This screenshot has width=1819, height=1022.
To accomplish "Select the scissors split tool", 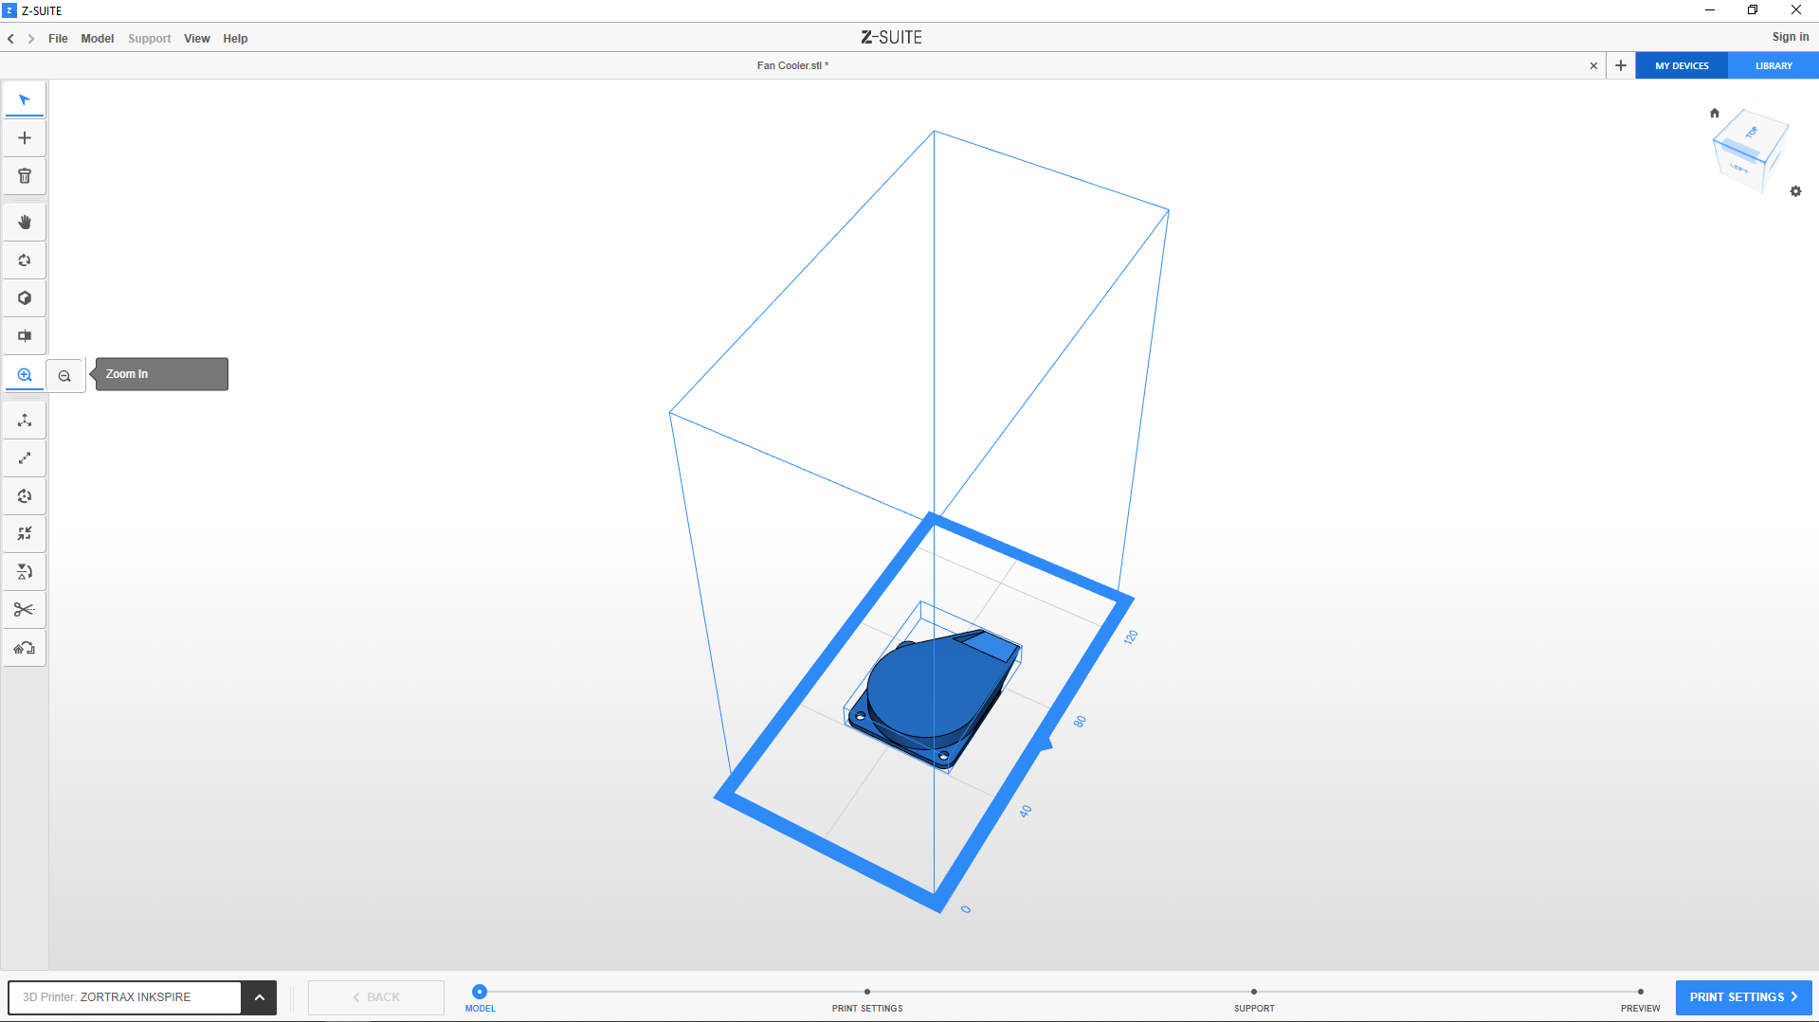I will coord(25,610).
